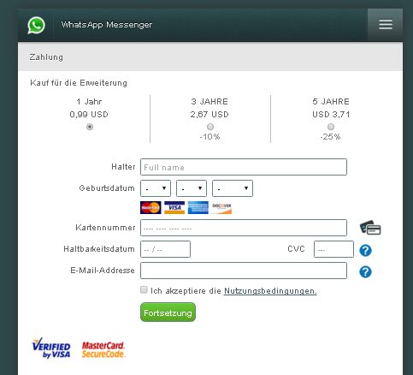Expand the first Geburtsdatum dropdown
The width and height of the screenshot is (413, 375).
point(156,188)
